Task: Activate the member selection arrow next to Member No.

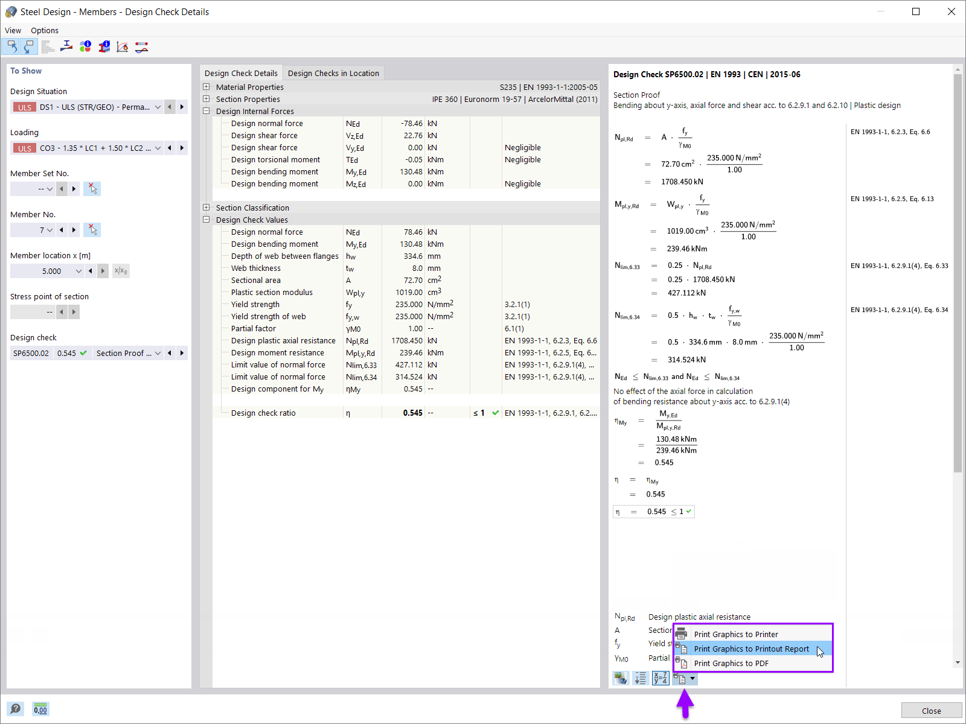Action: [92, 229]
